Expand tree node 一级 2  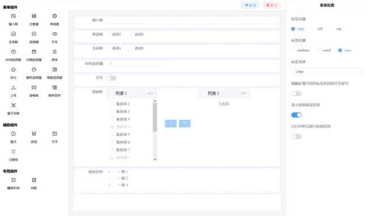[109, 178]
